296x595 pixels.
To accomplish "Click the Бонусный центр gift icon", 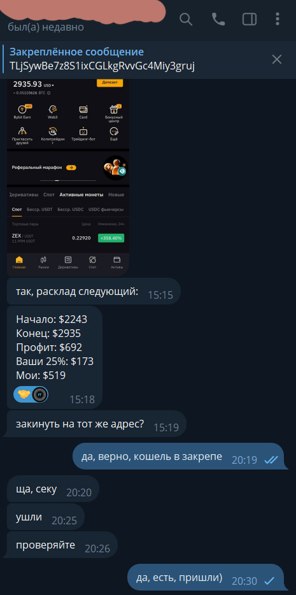I will [x=114, y=110].
